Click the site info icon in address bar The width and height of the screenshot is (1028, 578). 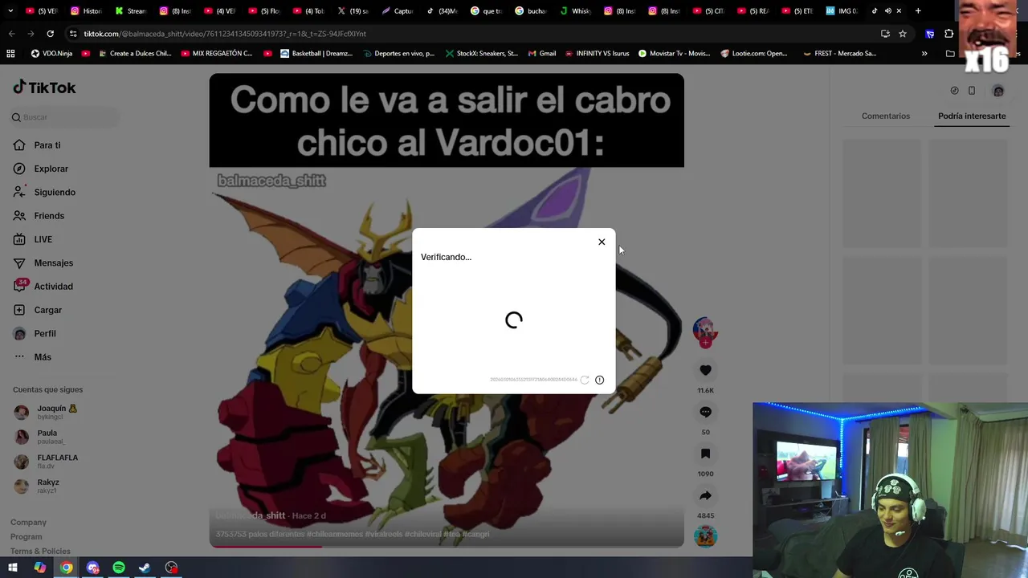(73, 34)
